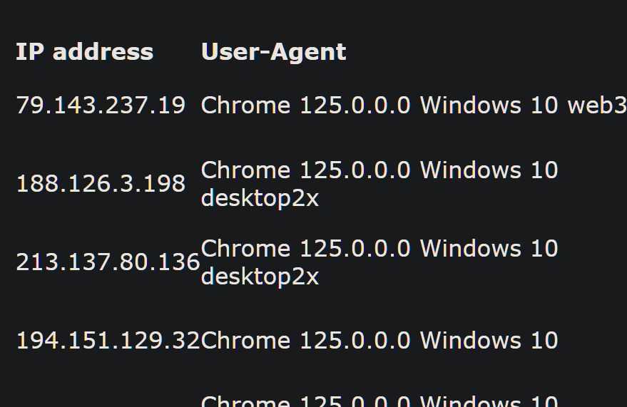Image resolution: width=627 pixels, height=407 pixels.
Task: Select IP address 188.126.3.198
Action: point(101,184)
